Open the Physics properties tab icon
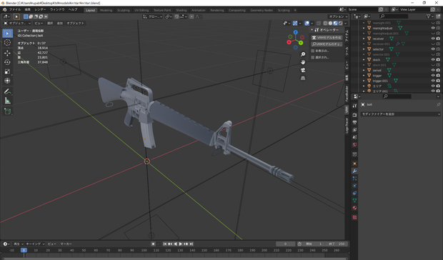The height and width of the screenshot is (260, 443). click(354, 186)
